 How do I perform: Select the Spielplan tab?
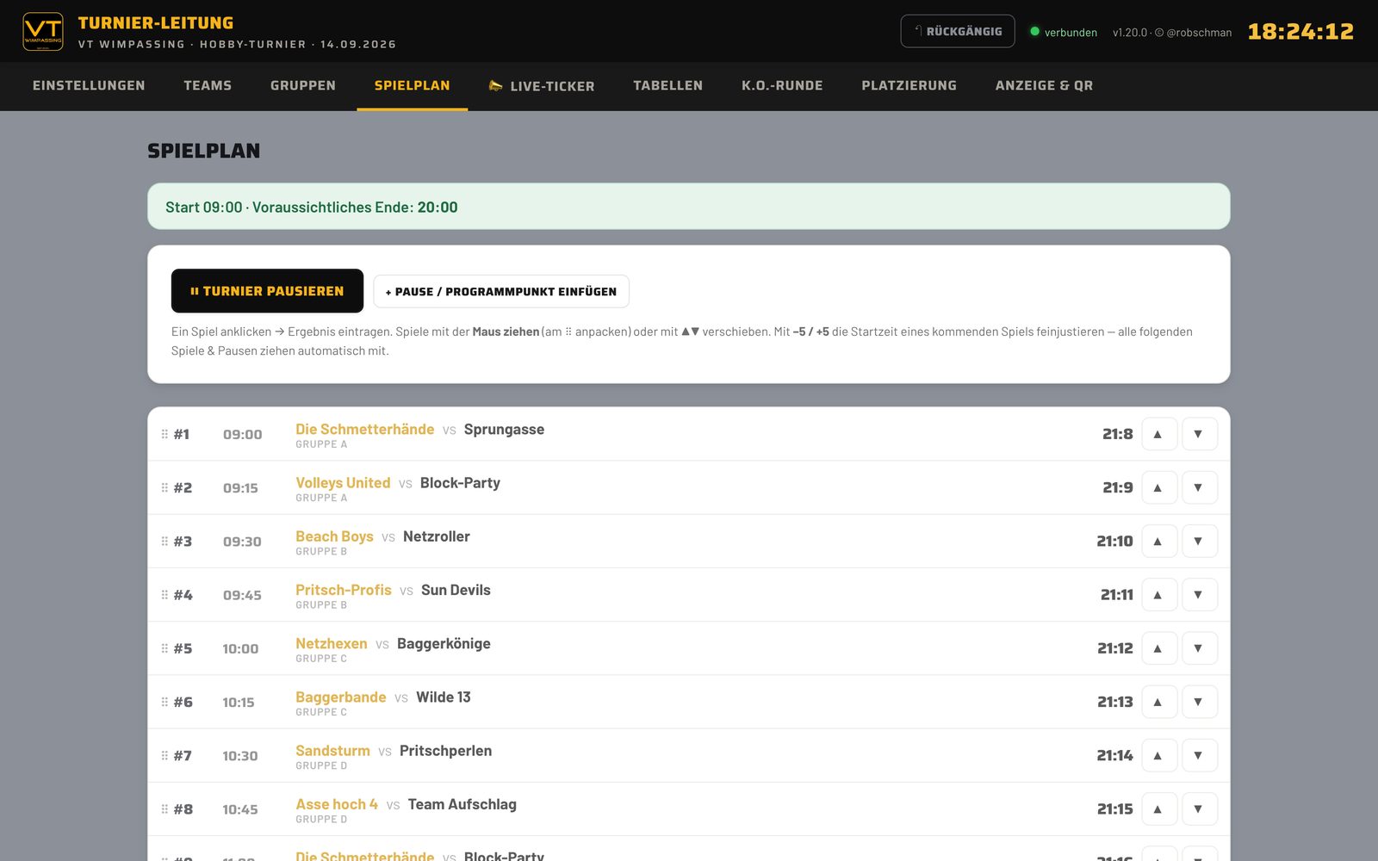(x=413, y=85)
